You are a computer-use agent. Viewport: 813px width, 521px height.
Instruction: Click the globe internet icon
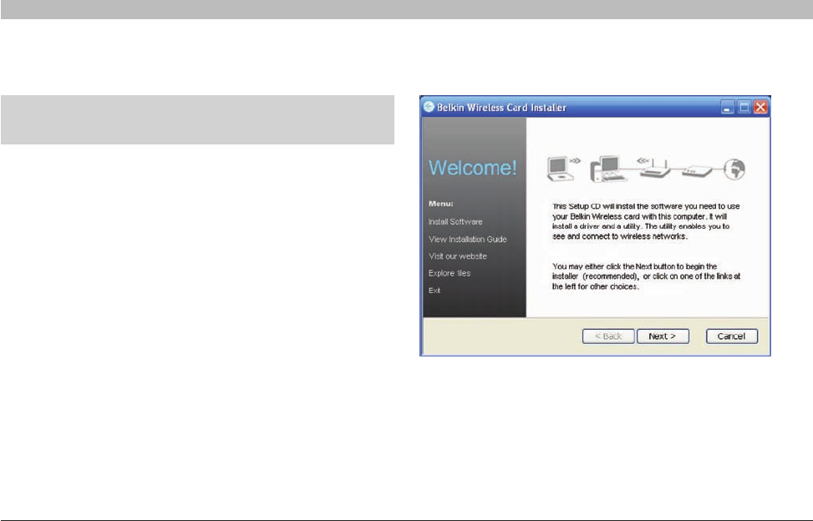734,169
